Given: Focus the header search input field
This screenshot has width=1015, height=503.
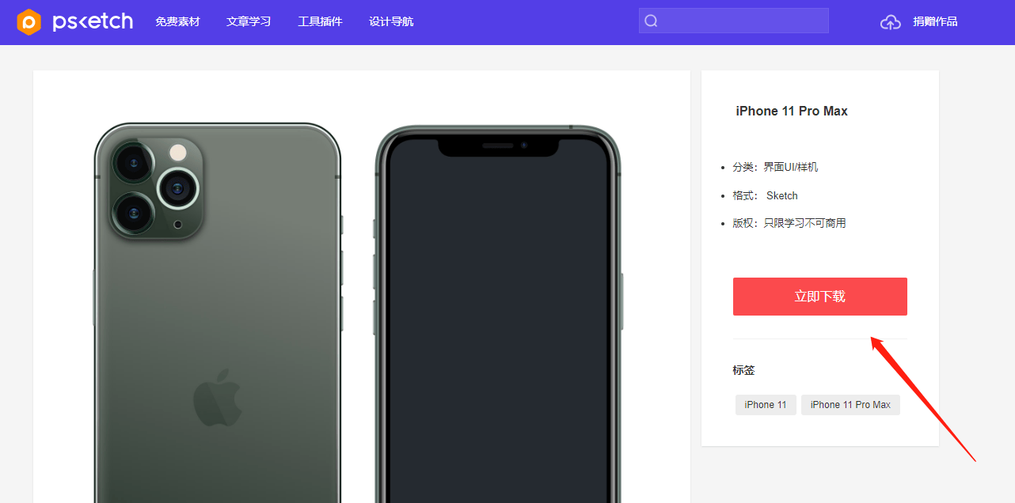Looking at the screenshot, I should pos(734,21).
